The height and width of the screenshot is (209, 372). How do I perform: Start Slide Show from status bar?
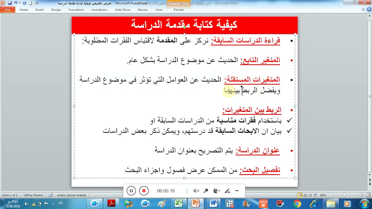[315, 195]
